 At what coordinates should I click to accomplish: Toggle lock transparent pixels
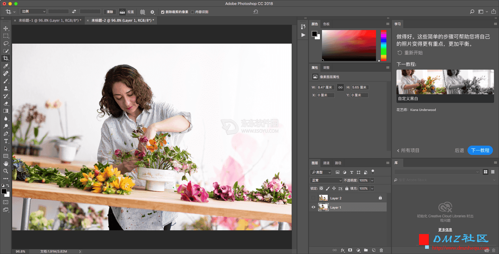pyautogui.click(x=321, y=188)
